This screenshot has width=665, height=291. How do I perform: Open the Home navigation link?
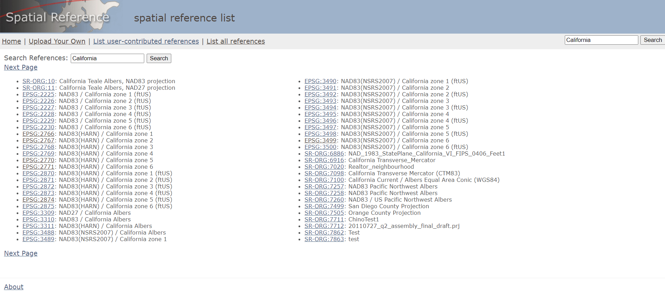(11, 41)
